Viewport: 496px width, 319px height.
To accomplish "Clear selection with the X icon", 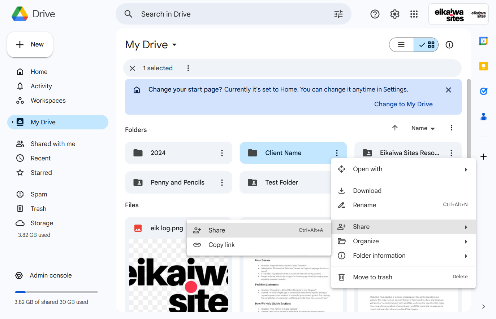I will pos(133,68).
